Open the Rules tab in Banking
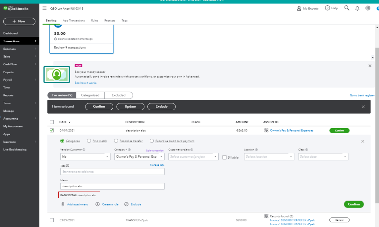 coord(94,20)
